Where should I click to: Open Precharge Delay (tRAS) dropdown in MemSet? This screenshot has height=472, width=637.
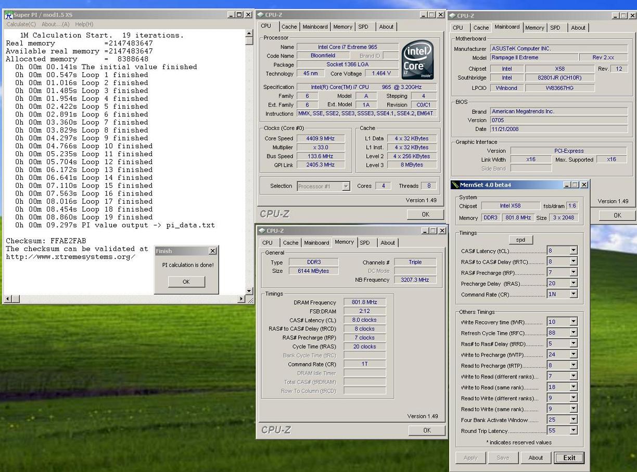tap(574, 283)
